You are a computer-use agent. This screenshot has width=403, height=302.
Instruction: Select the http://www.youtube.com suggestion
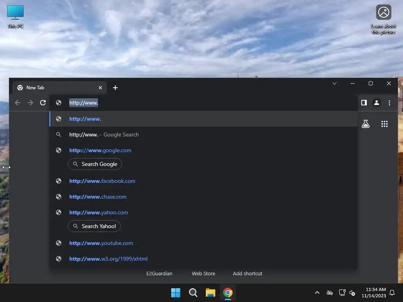(x=203, y=243)
